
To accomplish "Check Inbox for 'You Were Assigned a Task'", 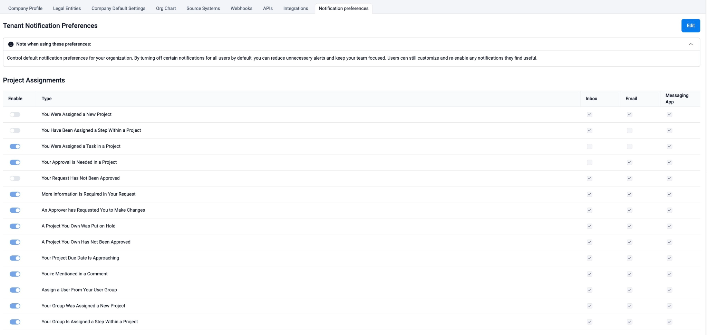I will point(589,146).
